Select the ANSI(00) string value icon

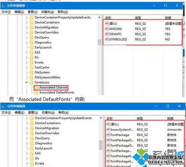tap(107, 29)
